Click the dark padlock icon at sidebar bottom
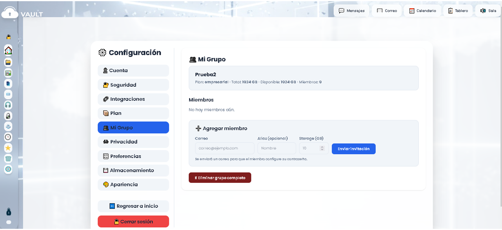Image resolution: width=502 pixels, height=230 pixels. click(x=9, y=212)
